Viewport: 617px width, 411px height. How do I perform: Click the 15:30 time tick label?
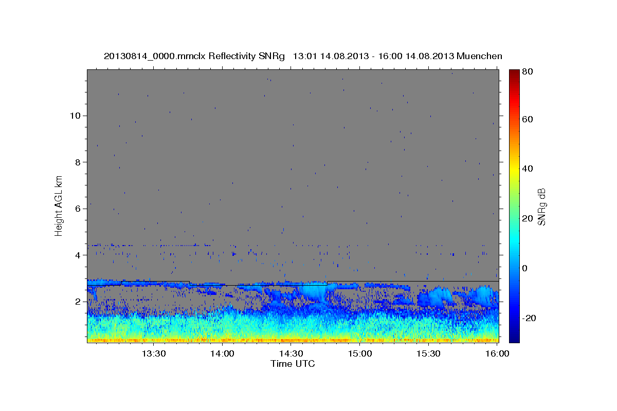coord(428,353)
